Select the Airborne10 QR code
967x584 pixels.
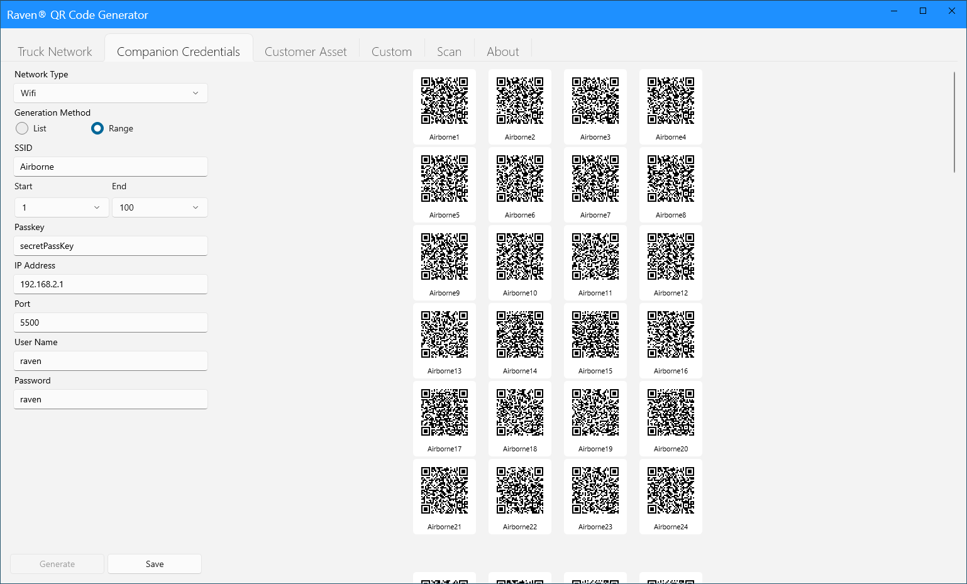coord(520,263)
